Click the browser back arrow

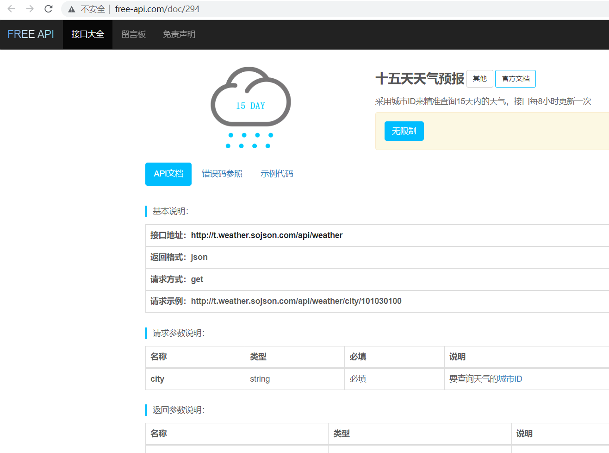point(12,9)
